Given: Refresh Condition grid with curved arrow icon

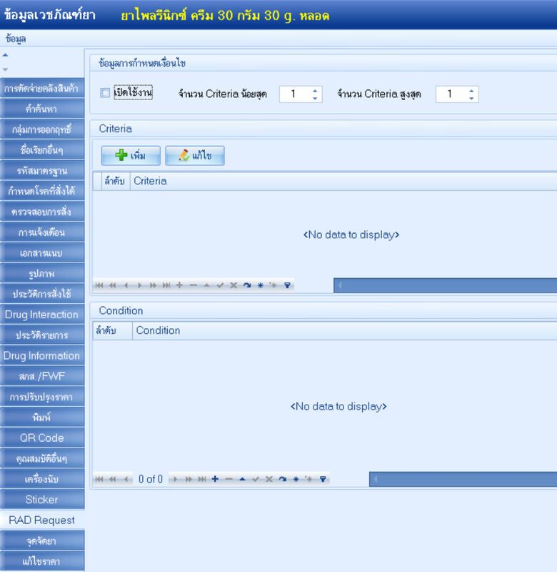Looking at the screenshot, I should coord(282,479).
